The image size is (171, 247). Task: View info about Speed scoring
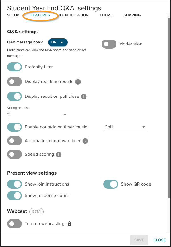click(59, 154)
